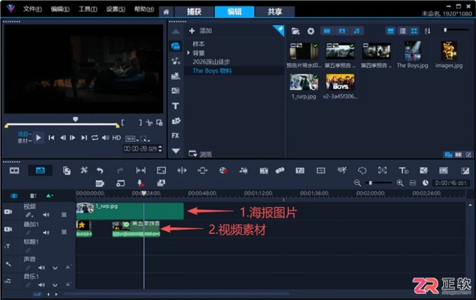The image size is (476, 300).
Task: Select the 2026深山徒步 library folder
Action: 211,62
